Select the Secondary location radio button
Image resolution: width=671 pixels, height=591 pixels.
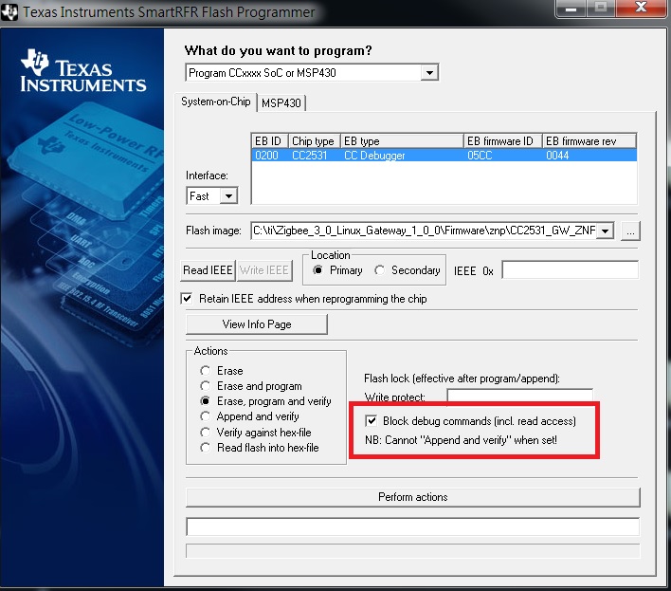(380, 270)
